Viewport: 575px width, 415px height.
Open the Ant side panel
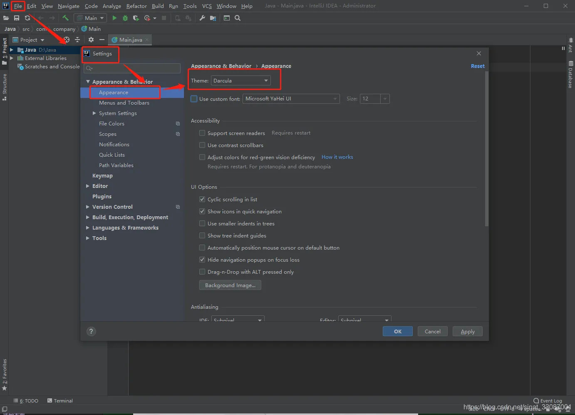click(x=570, y=45)
